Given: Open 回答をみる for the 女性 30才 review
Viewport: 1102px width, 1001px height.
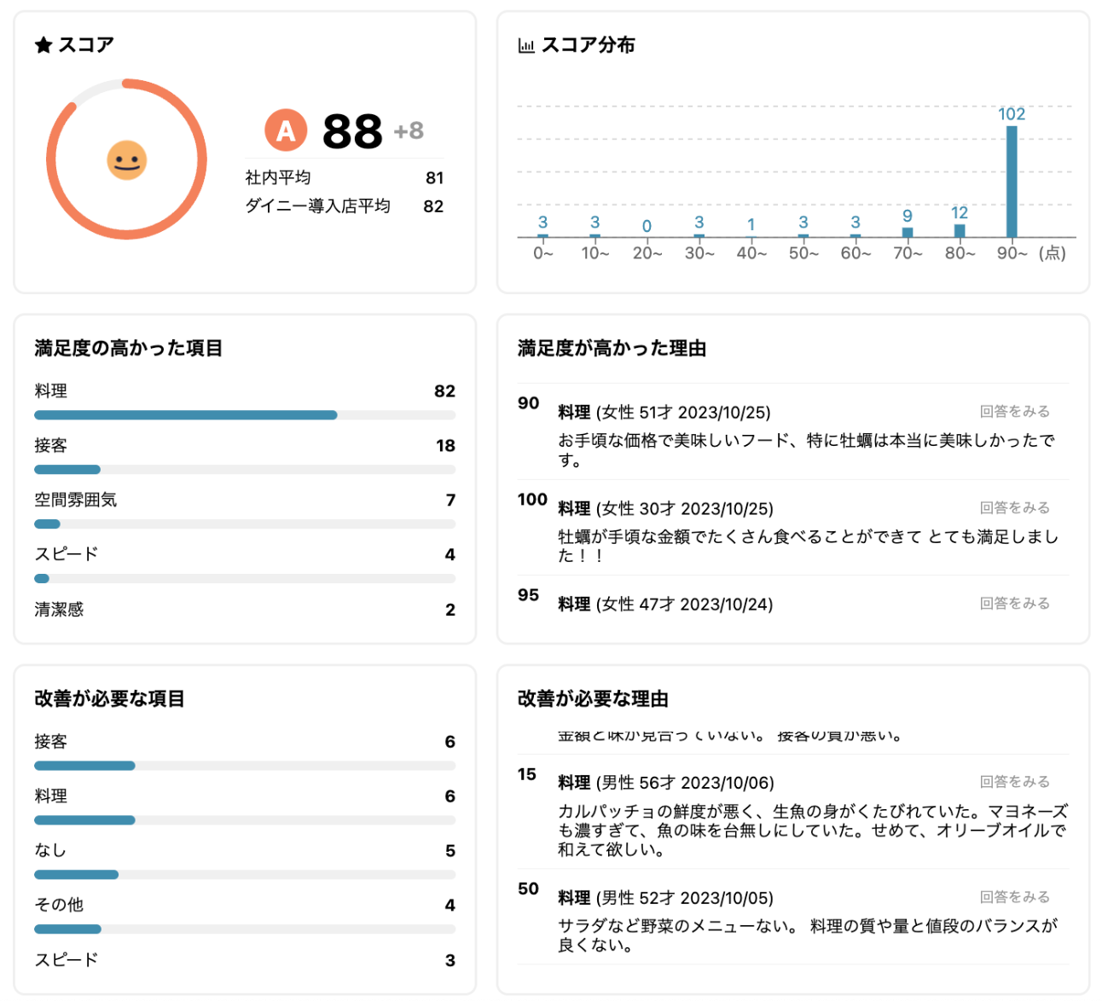Looking at the screenshot, I should 1014,507.
